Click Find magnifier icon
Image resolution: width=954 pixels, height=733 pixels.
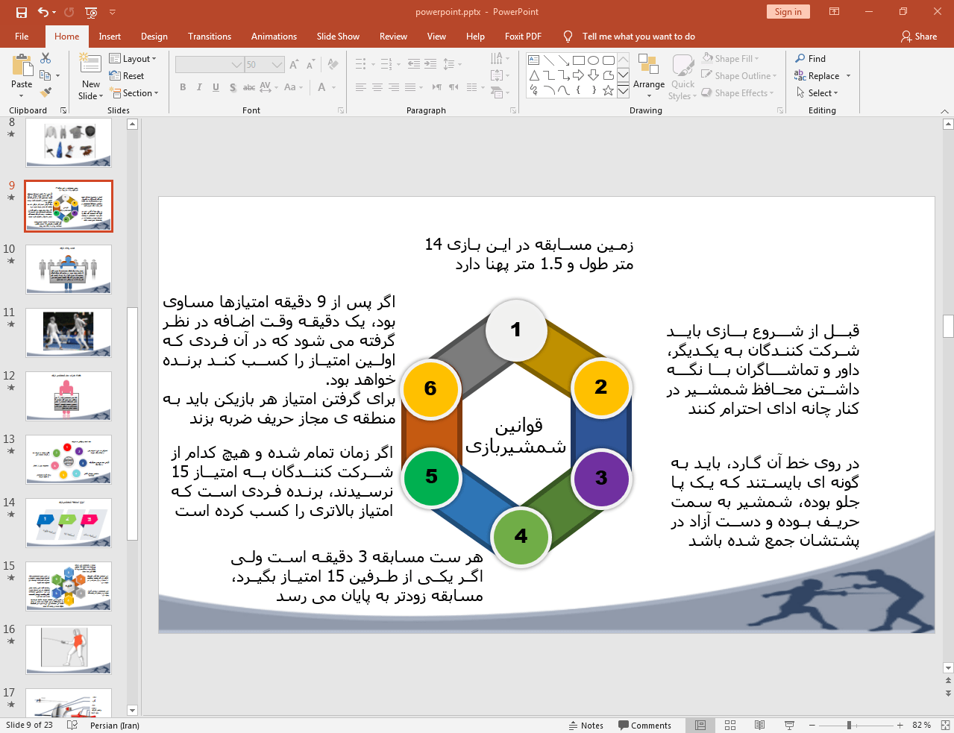800,58
